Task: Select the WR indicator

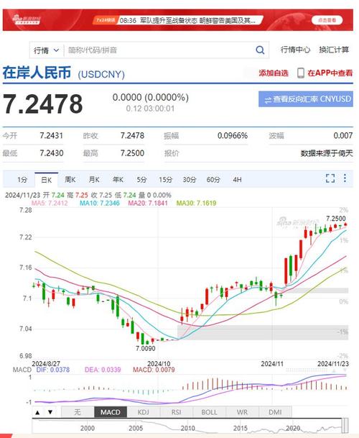Action: [x=242, y=412]
